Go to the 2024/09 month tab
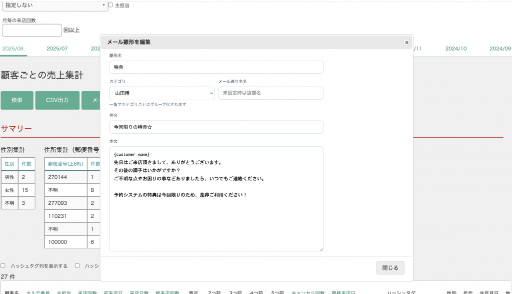 click(499, 49)
